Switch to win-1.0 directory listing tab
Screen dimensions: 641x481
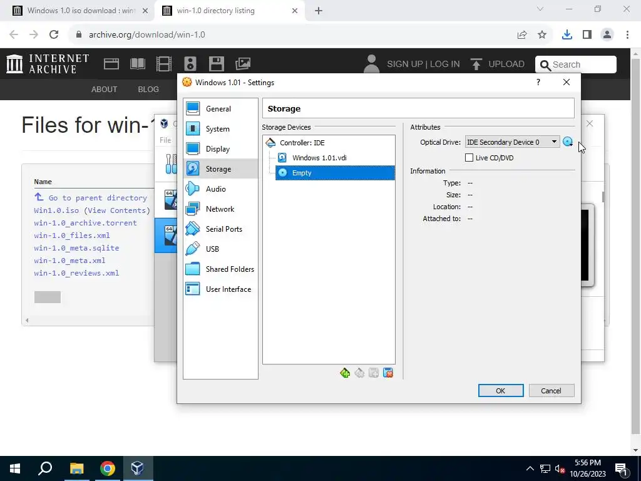point(229,11)
